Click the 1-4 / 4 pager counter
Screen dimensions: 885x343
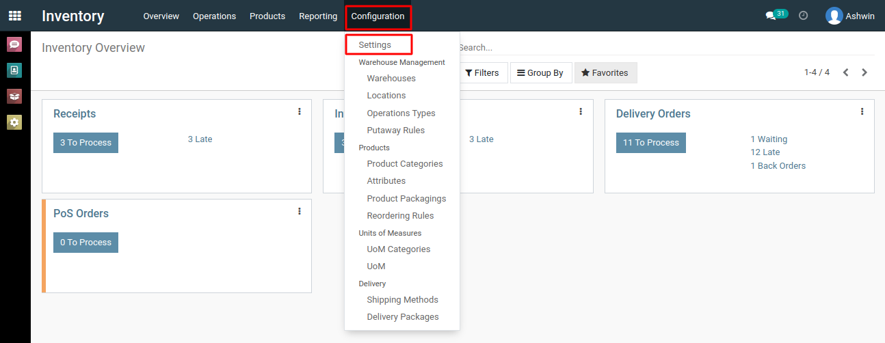point(817,72)
